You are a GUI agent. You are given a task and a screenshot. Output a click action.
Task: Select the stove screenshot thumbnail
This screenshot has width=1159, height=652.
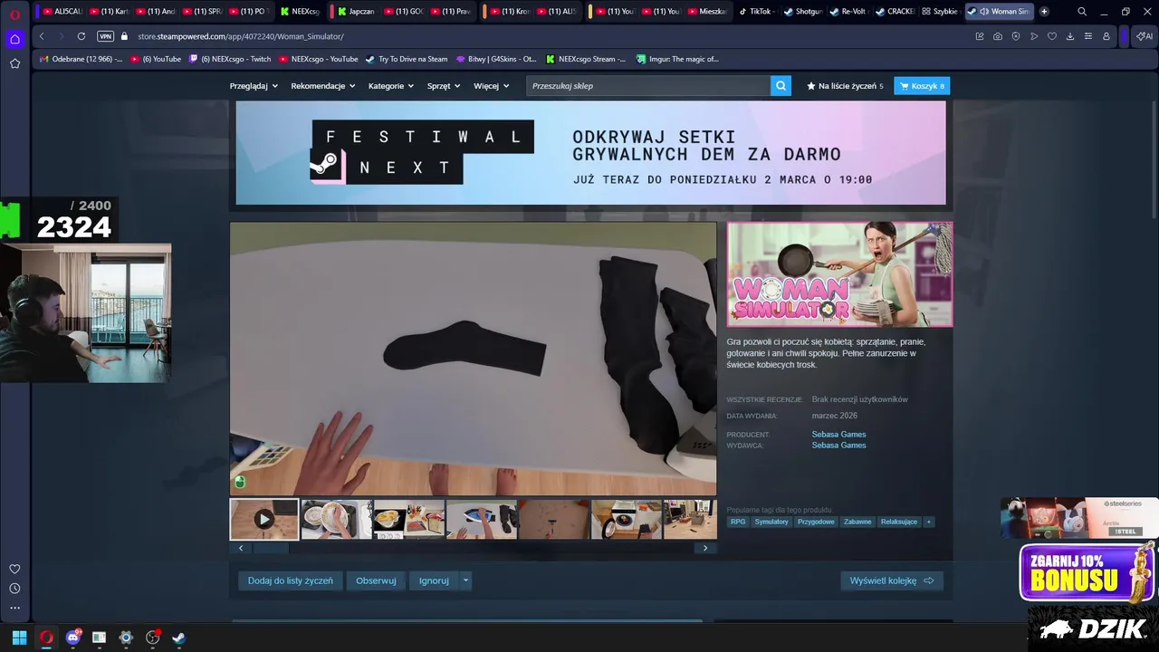[626, 519]
